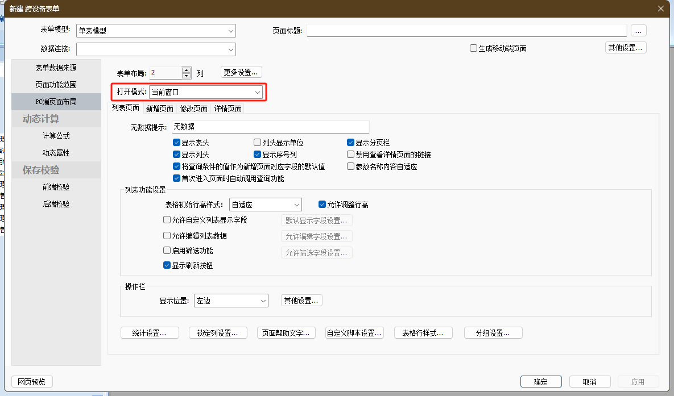The width and height of the screenshot is (674, 396).
Task: Decrease 表单布局 column count with down arrow
Action: click(x=186, y=76)
